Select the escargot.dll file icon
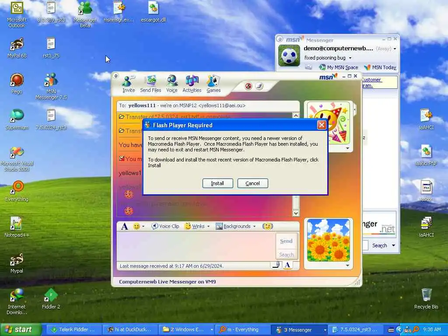448x336 pixels. (154, 12)
